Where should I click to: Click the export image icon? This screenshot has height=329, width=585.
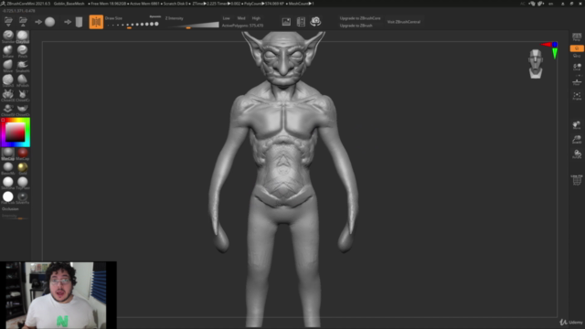click(x=286, y=22)
